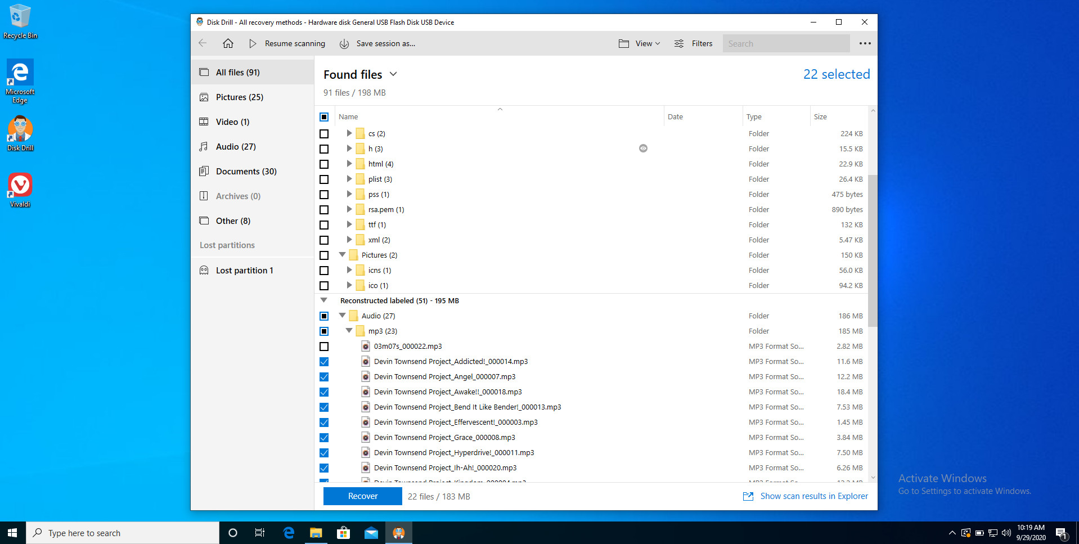Open Microsoft Edge desktop shortcut

point(20,82)
